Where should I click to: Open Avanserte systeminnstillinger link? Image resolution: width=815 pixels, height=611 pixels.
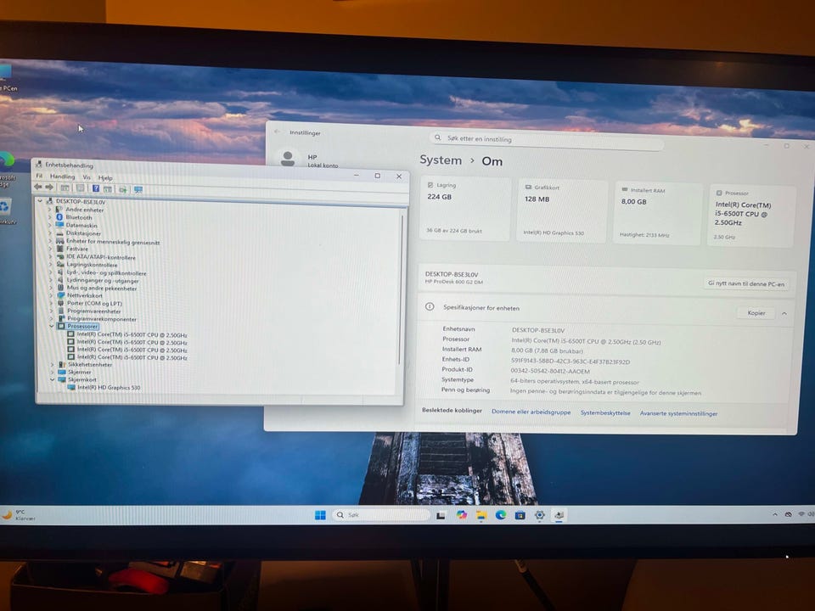coord(678,413)
